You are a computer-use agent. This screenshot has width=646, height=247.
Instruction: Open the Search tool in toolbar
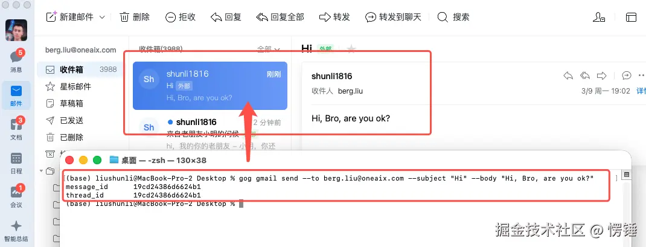click(453, 17)
